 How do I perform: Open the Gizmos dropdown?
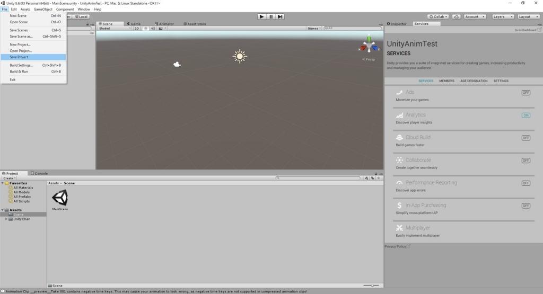click(x=314, y=29)
